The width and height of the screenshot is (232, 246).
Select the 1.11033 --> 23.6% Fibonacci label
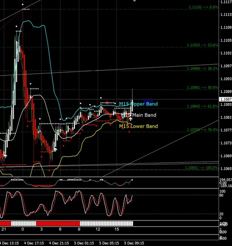click(203, 45)
